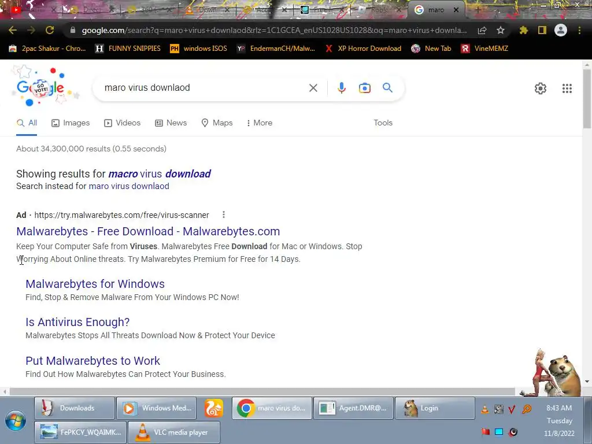Viewport: 592px width, 444px height.
Task: Open the FUNNY SNIPPIES bookmark
Action: click(x=128, y=49)
